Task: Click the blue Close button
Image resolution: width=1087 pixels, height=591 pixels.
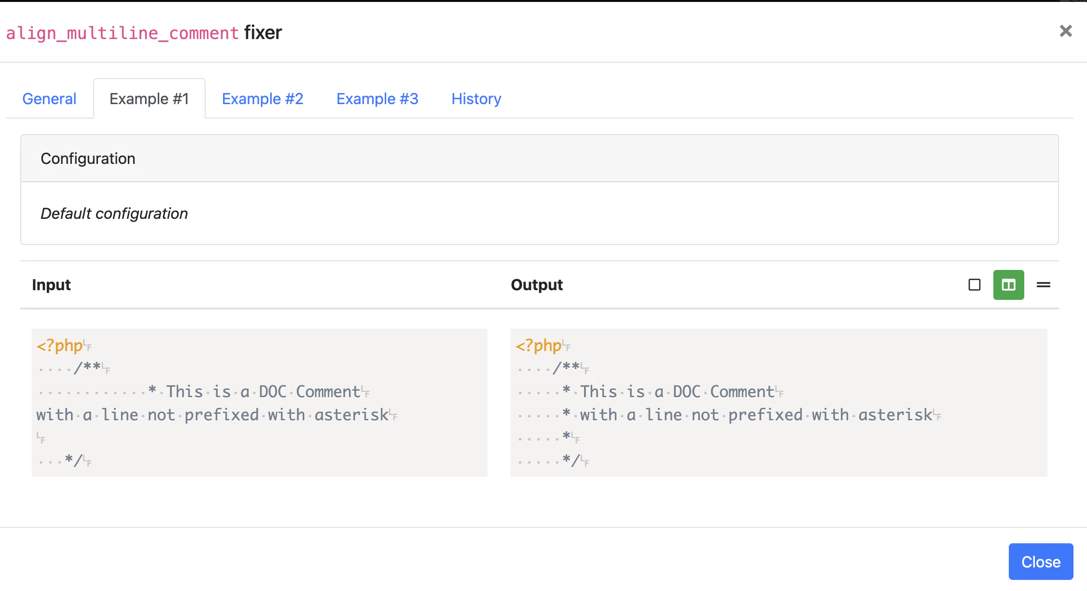Action: click(x=1041, y=562)
